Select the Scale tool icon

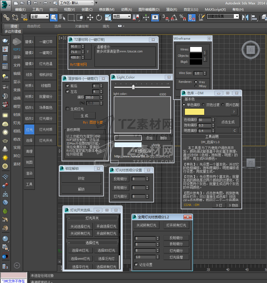click(x=108, y=18)
